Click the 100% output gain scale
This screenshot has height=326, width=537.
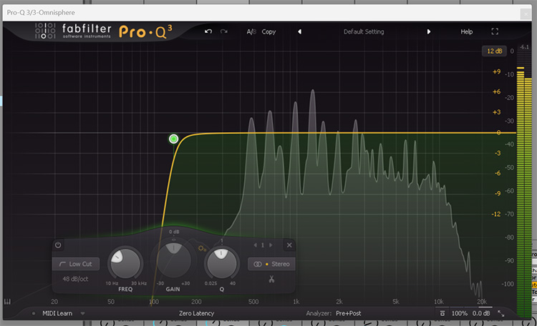[459, 313]
